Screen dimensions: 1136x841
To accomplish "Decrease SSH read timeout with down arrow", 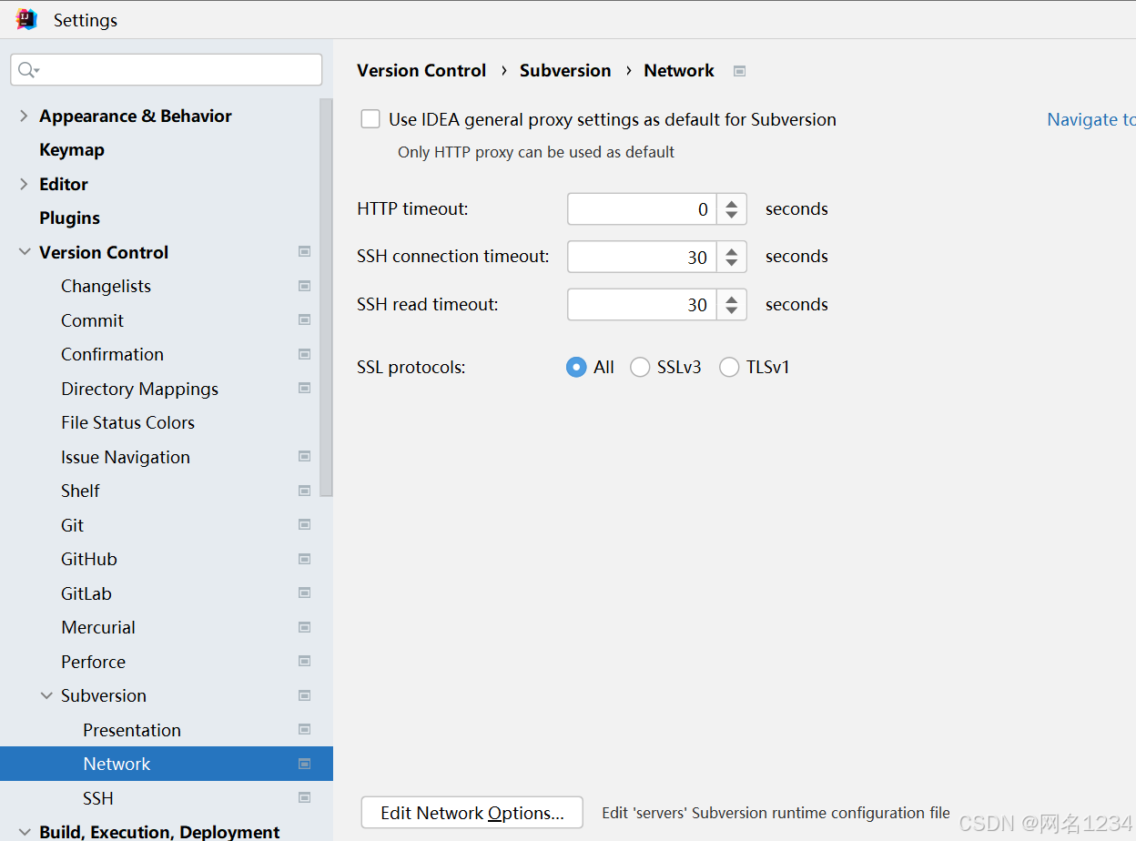I will coord(732,311).
